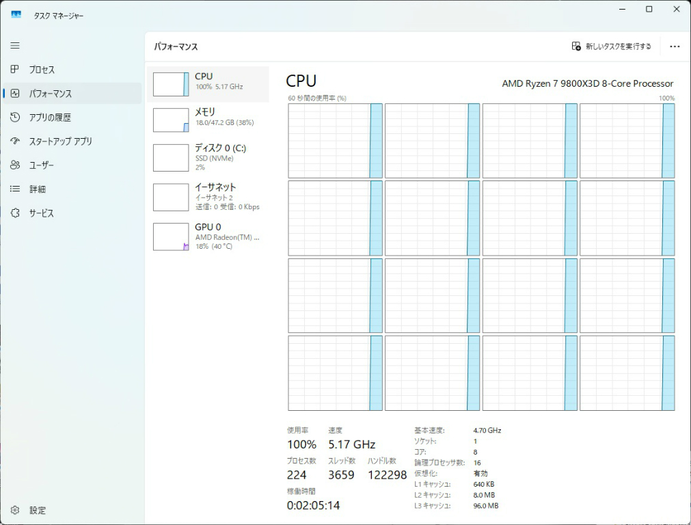Open the GPU 0 graph thumbnail

(171, 237)
